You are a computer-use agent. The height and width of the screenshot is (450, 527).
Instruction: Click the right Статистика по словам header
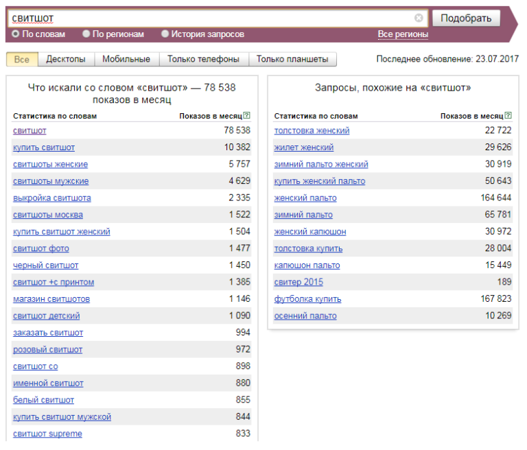(x=316, y=116)
